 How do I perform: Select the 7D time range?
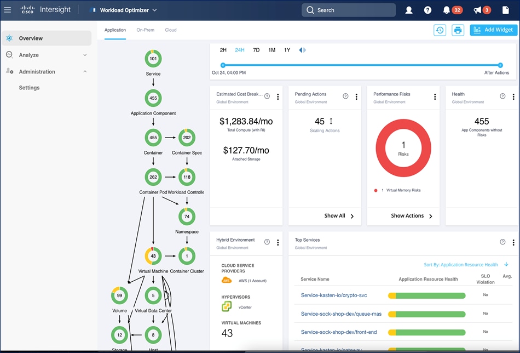pyautogui.click(x=256, y=49)
